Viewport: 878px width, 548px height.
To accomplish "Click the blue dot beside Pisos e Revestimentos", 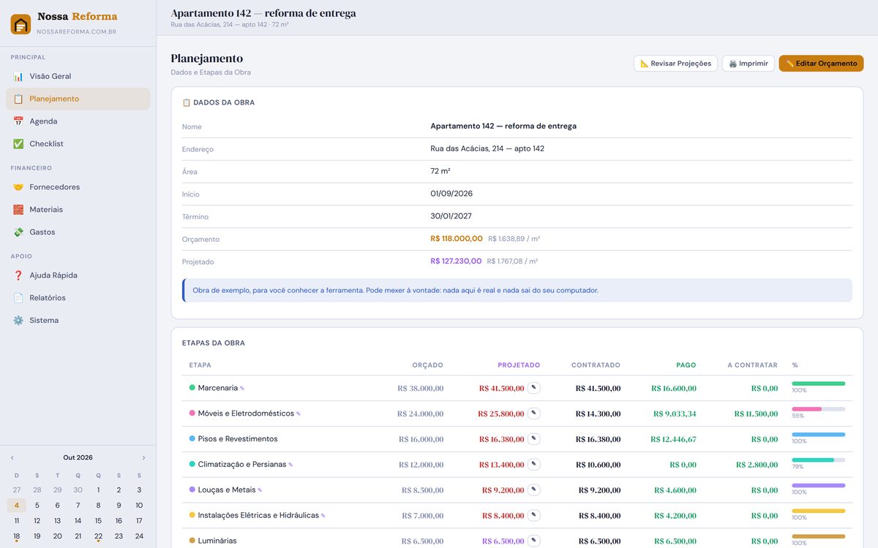I will (x=192, y=439).
